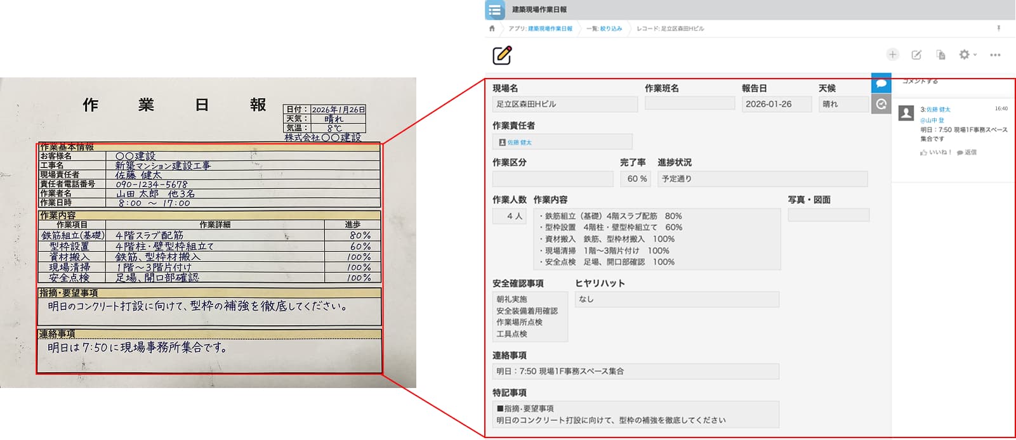Click the empty 作業区分 field
This screenshot has width=1016, height=440.
click(x=553, y=179)
